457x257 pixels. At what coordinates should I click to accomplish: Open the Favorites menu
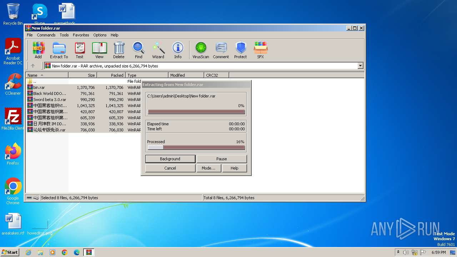pos(81,35)
